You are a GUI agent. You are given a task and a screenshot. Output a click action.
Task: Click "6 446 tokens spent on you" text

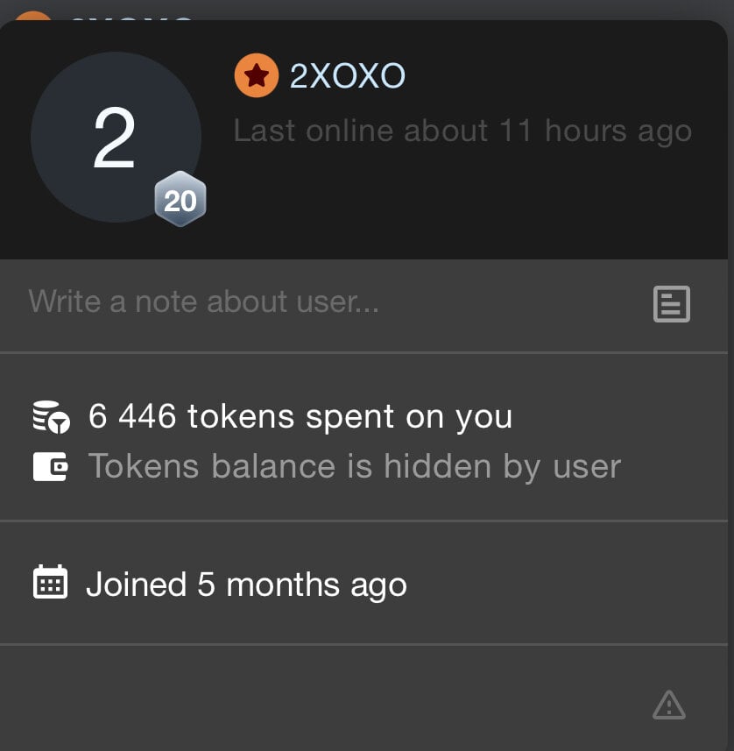pyautogui.click(x=300, y=417)
